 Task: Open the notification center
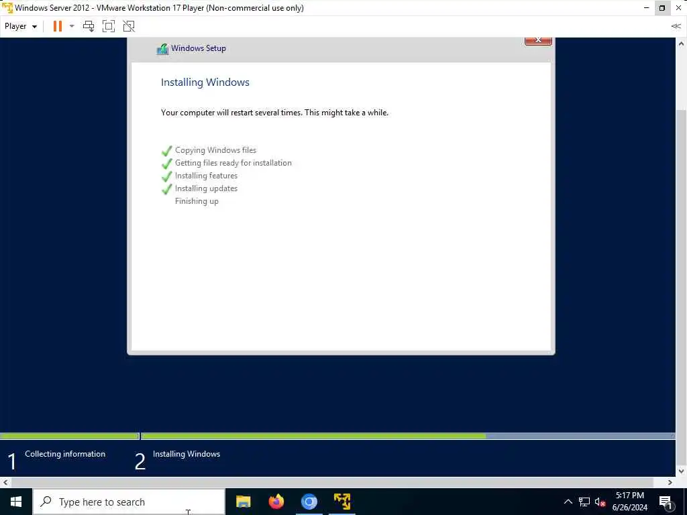[x=666, y=502]
